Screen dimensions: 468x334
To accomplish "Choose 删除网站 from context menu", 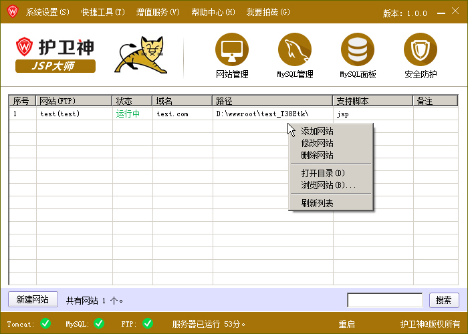I will point(331,155).
